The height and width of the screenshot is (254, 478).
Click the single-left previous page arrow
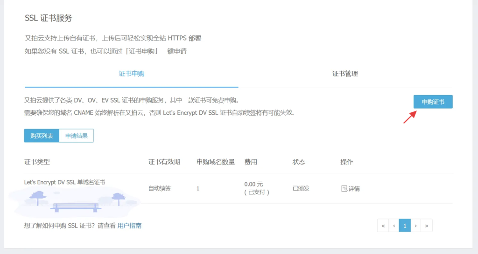coord(394,226)
